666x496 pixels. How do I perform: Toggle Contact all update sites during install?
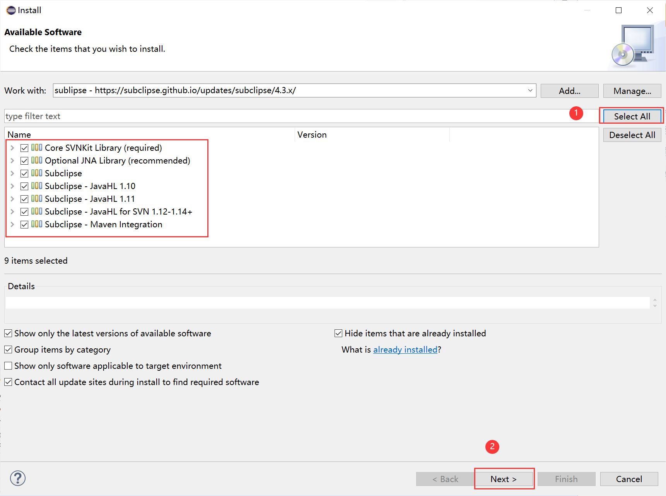point(8,382)
